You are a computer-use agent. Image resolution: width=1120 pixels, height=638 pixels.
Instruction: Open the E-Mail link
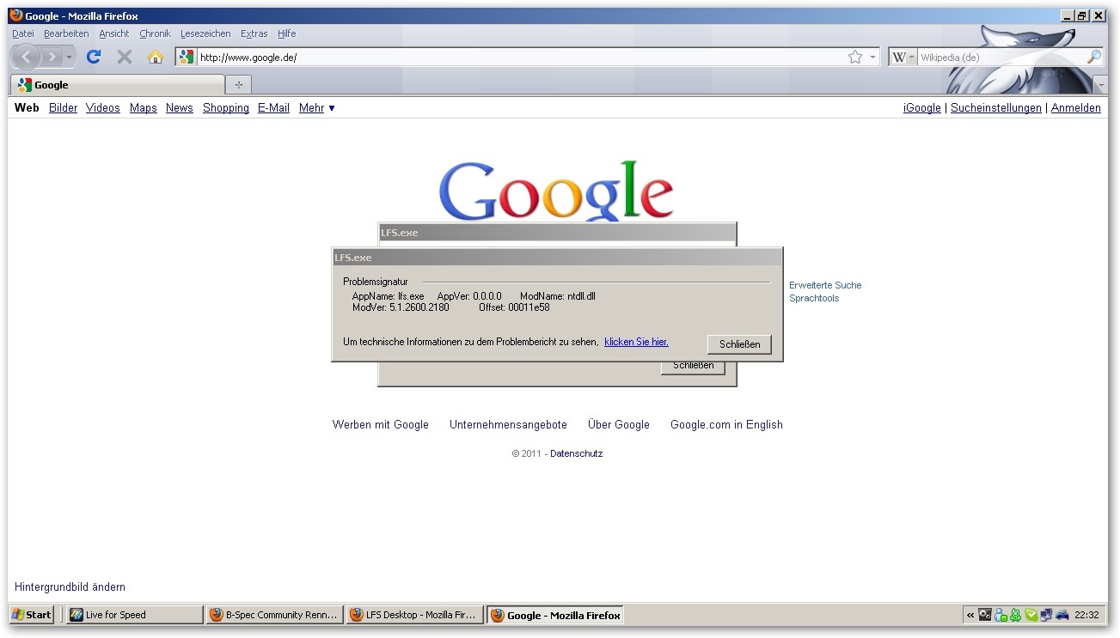273,108
